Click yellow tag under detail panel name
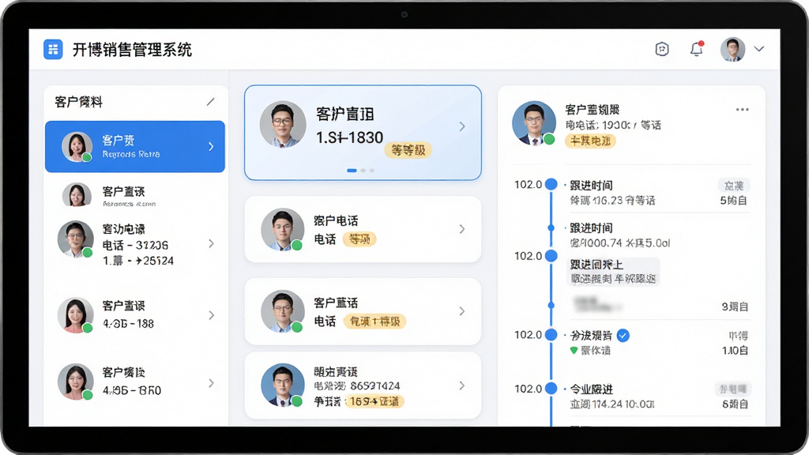This screenshot has height=455, width=809. coord(590,141)
